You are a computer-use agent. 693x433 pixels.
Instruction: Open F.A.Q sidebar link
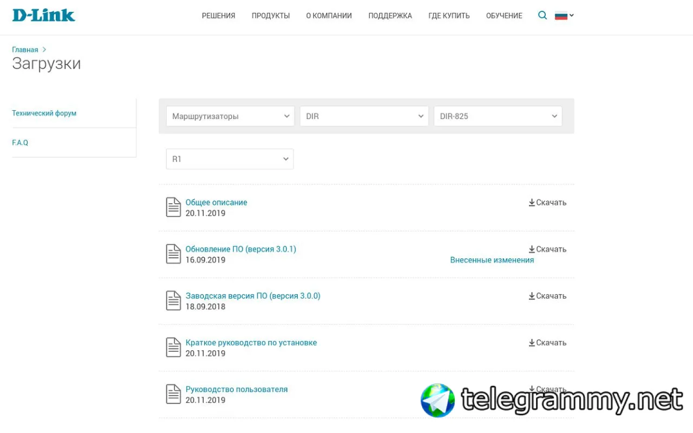point(20,143)
